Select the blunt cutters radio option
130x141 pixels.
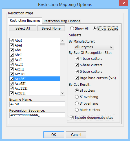(x=77, y=110)
